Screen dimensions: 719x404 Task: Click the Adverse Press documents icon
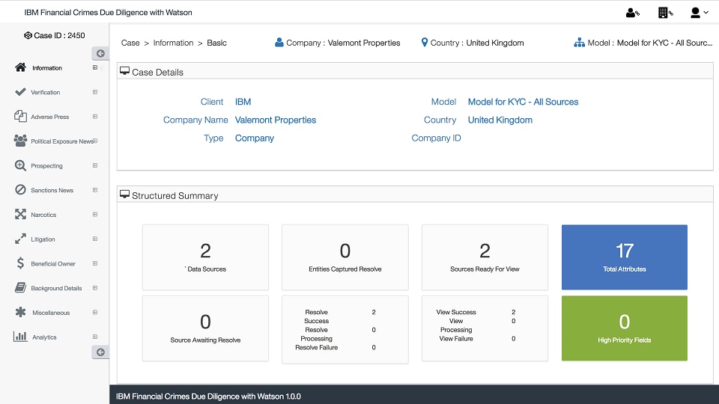click(x=20, y=117)
